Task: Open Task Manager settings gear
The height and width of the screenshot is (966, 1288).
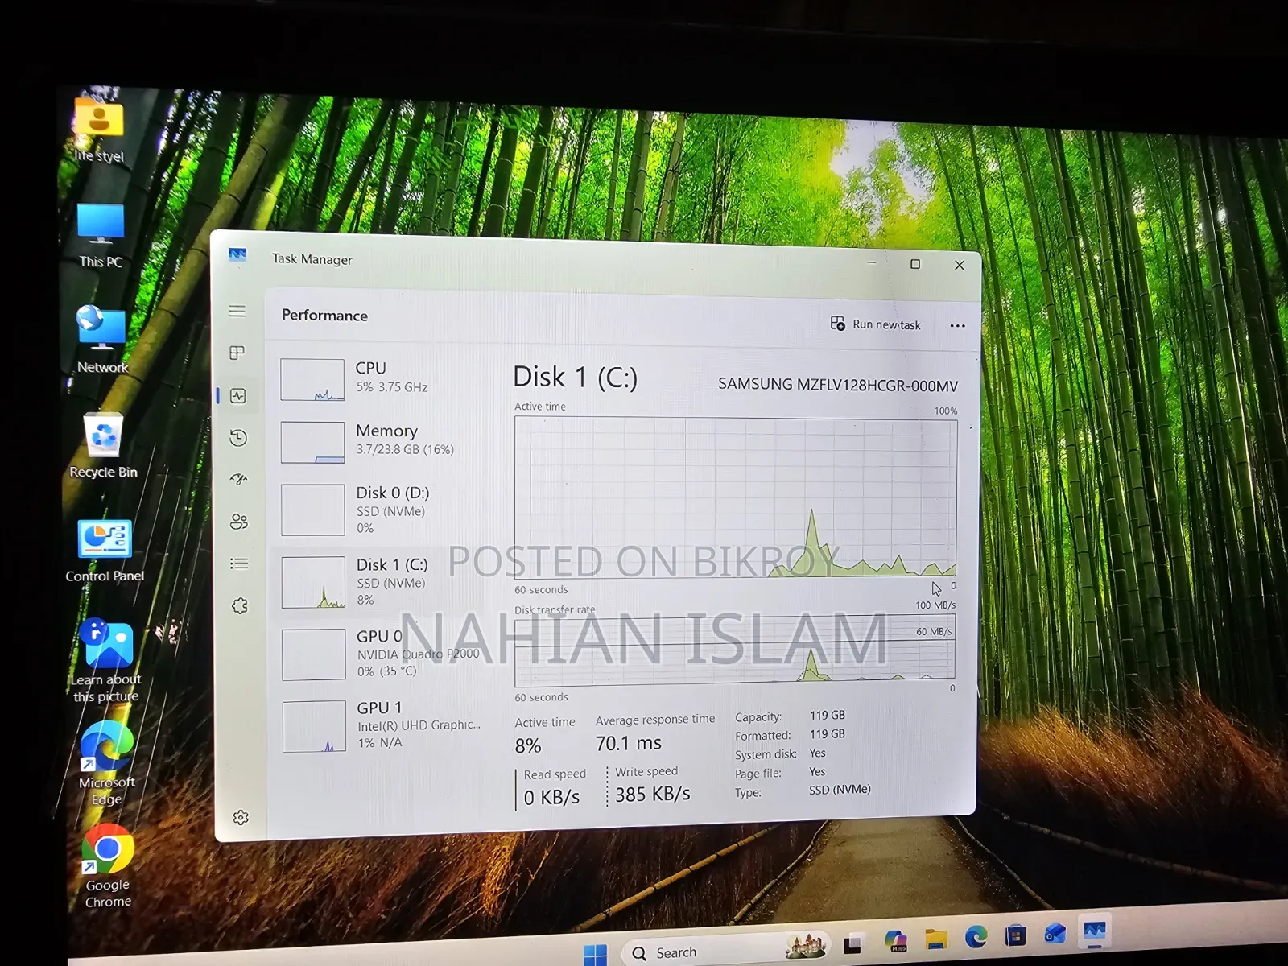Action: pyautogui.click(x=241, y=818)
